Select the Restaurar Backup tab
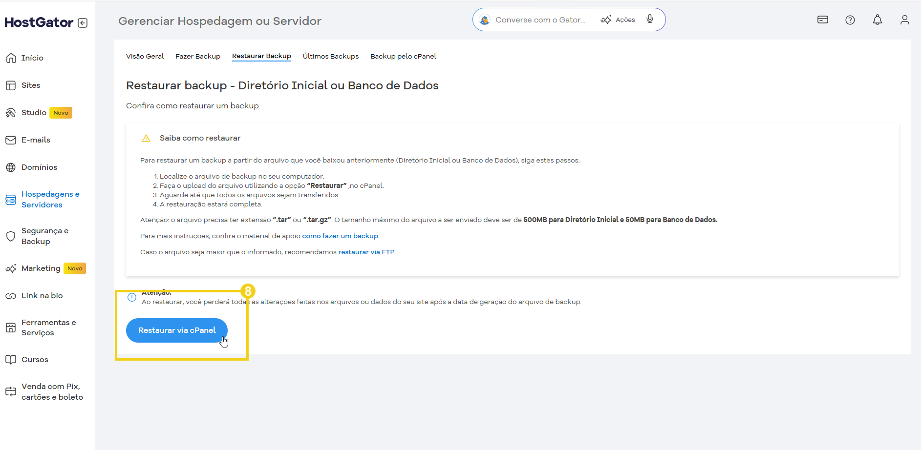This screenshot has width=921, height=450. pyautogui.click(x=261, y=56)
